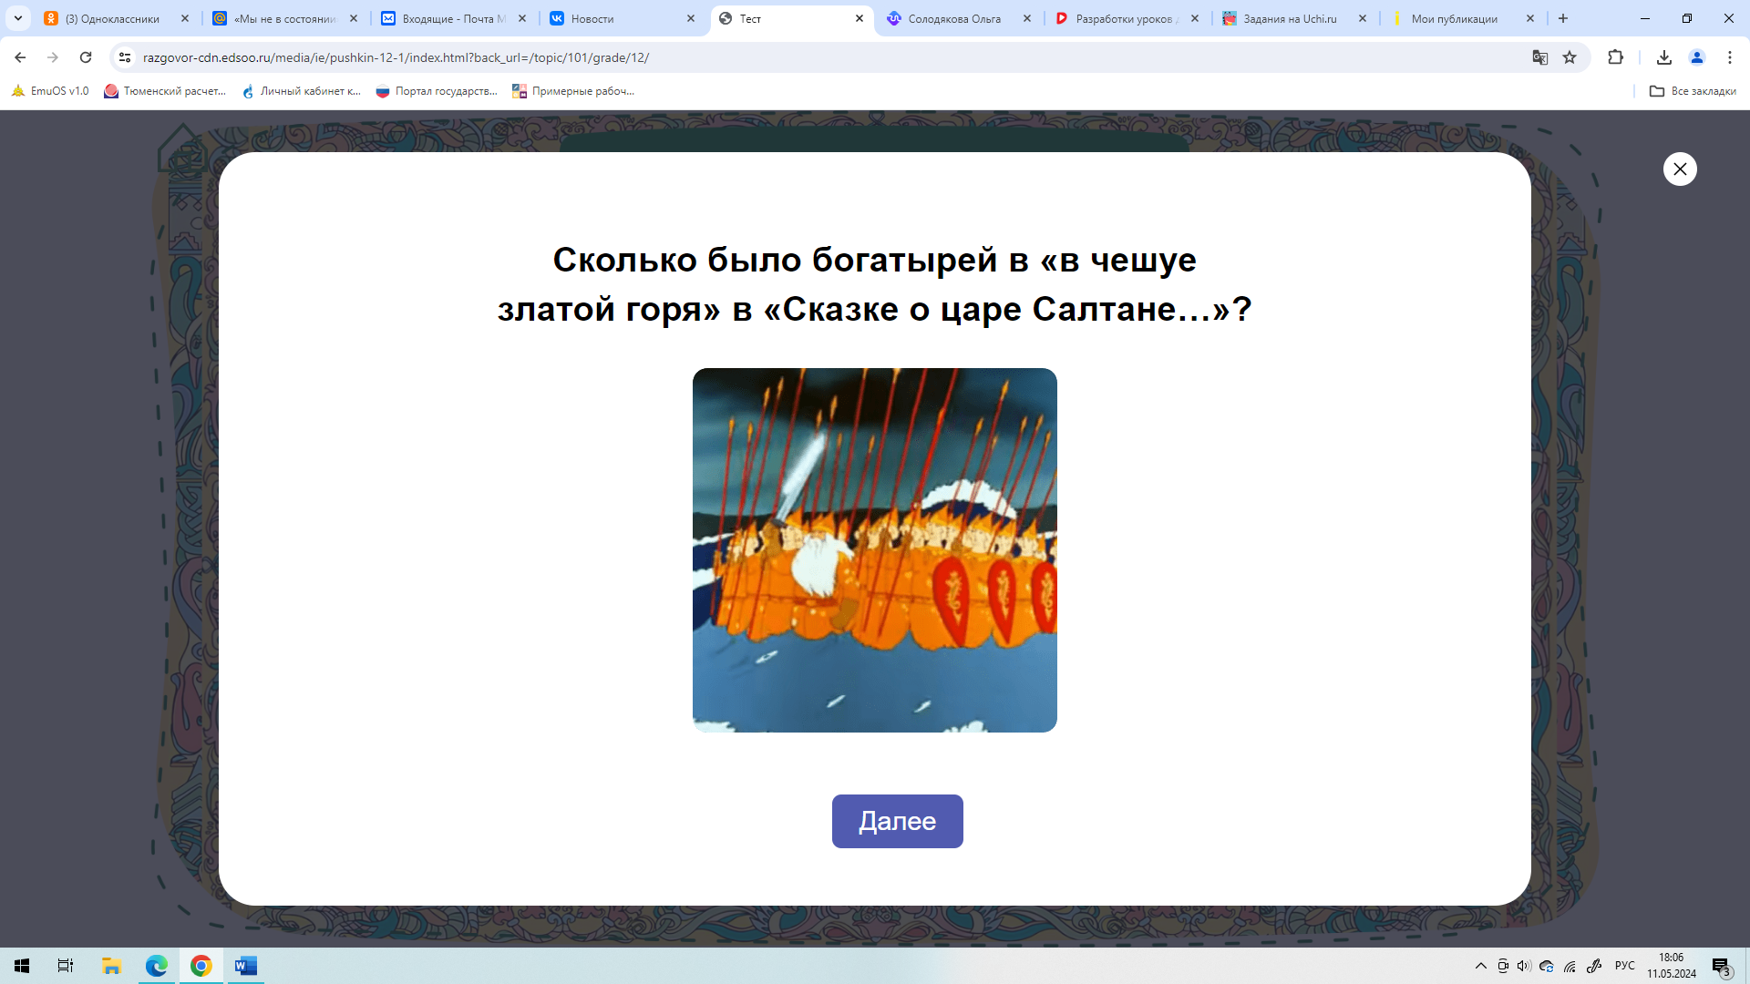Close the quiz dialog with X
Screen dimensions: 1750x984
(x=1680, y=169)
